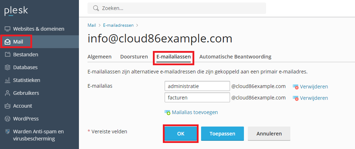This screenshot has width=355, height=149.
Task: Click the green plus Mailalias add icon
Action: pyautogui.click(x=167, y=112)
